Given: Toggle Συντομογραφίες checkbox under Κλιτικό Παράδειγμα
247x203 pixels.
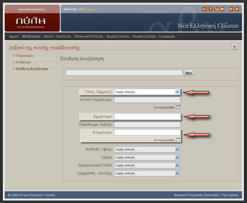Looking at the screenshot, I should point(178,107).
